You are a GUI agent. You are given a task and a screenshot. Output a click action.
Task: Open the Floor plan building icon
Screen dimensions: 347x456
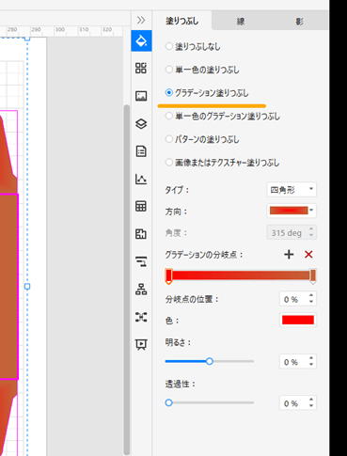click(x=141, y=234)
